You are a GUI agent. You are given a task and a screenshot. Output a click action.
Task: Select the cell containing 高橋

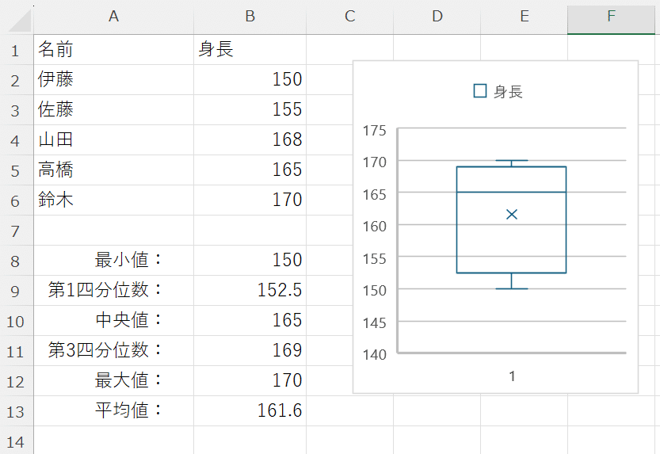click(113, 170)
